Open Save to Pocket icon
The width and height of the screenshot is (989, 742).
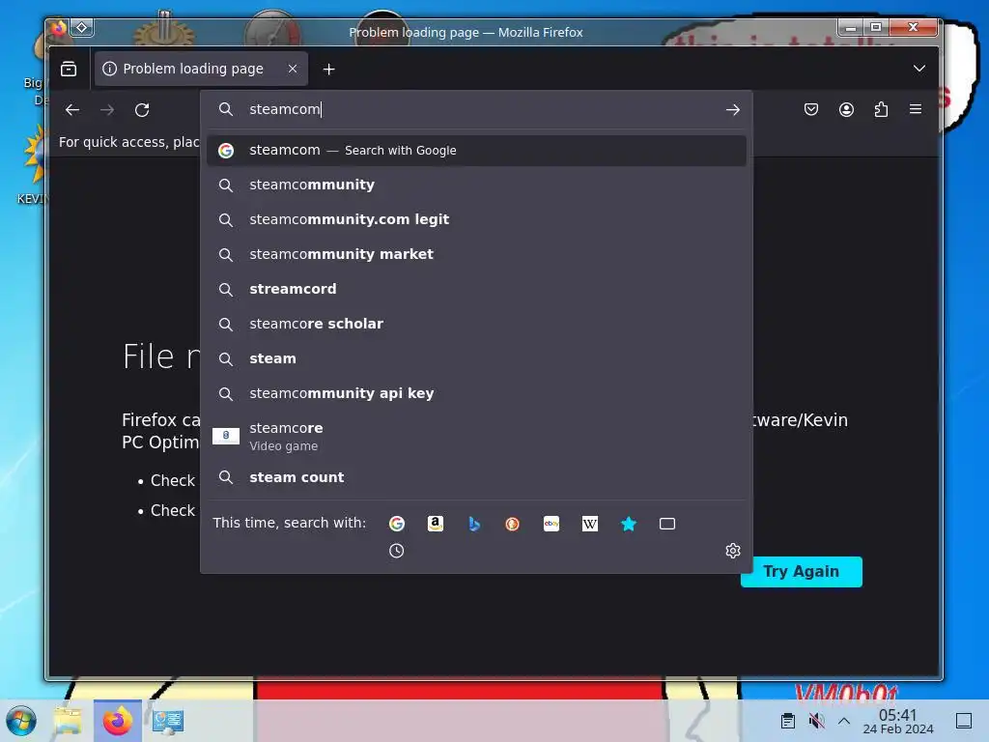point(811,110)
